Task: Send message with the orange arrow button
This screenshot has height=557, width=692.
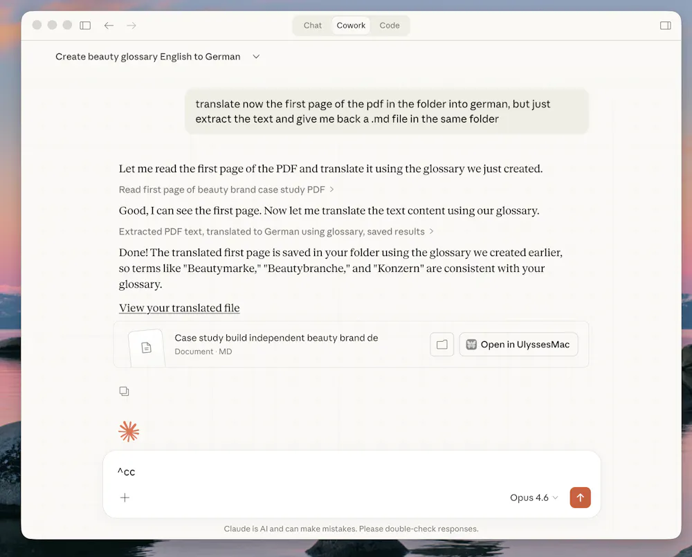Action: click(x=581, y=497)
